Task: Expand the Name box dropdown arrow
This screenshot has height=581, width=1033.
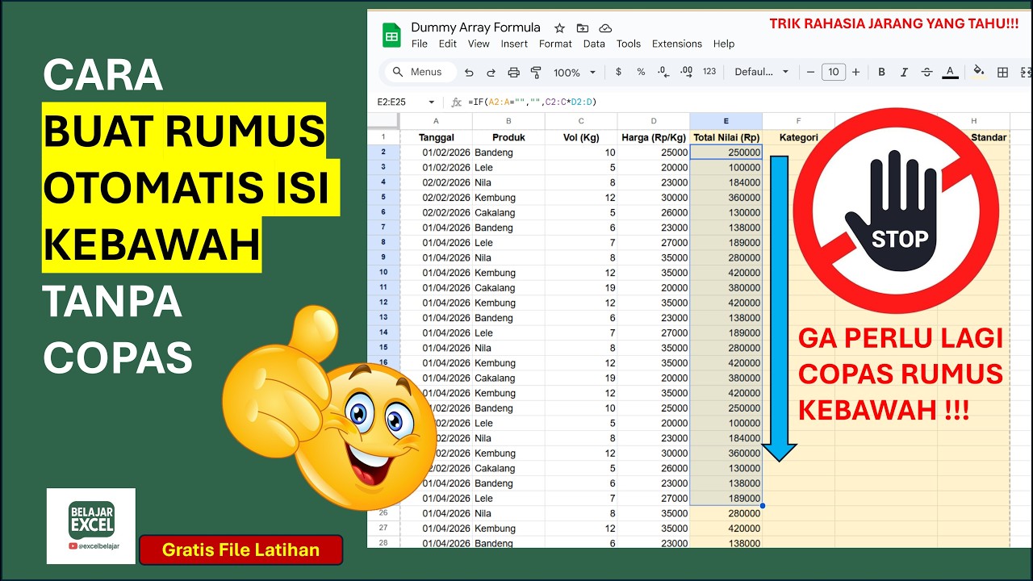Action: click(431, 102)
